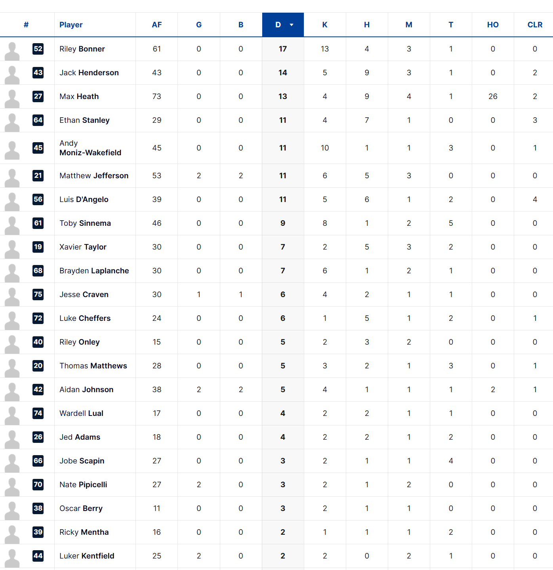Viewport: 553px width, 570px height.
Task: Sort by the Player name header
Action: [x=71, y=25]
